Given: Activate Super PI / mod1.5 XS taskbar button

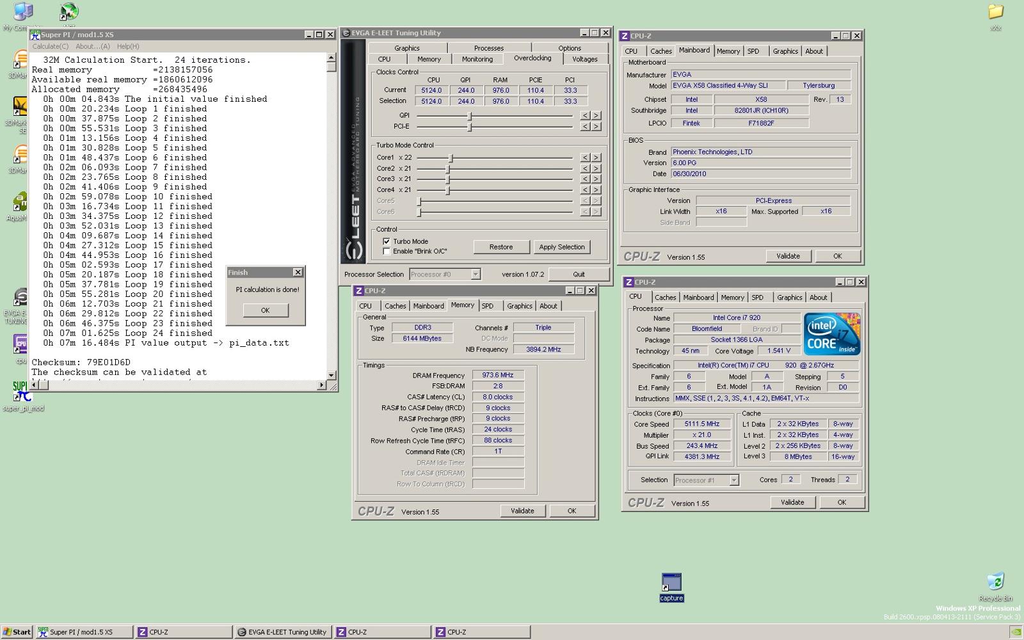Looking at the screenshot, I should 84,632.
